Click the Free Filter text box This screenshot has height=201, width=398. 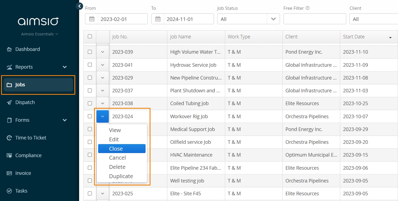click(x=315, y=19)
